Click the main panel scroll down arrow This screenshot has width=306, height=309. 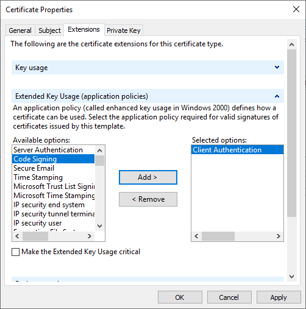pos(292,277)
